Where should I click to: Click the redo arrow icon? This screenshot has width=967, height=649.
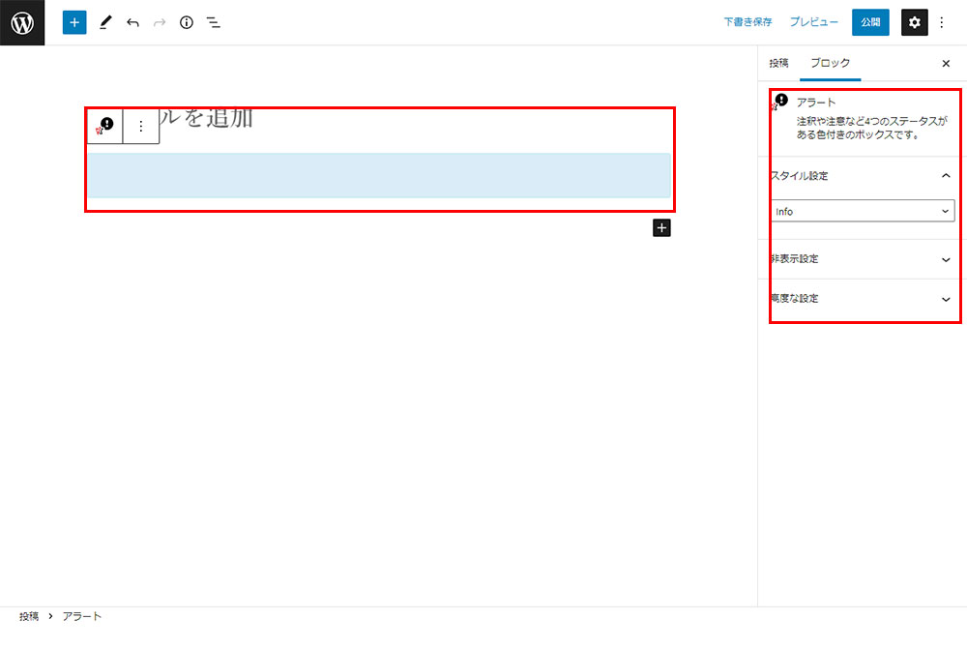point(160,22)
